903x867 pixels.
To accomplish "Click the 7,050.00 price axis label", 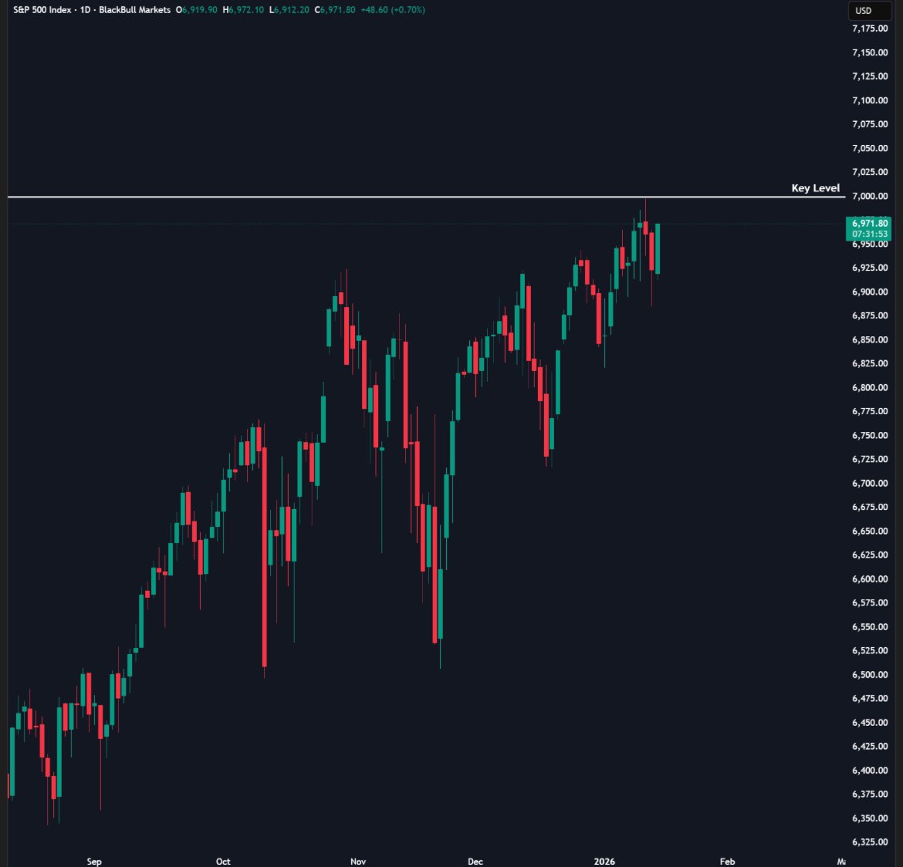I will (x=870, y=148).
